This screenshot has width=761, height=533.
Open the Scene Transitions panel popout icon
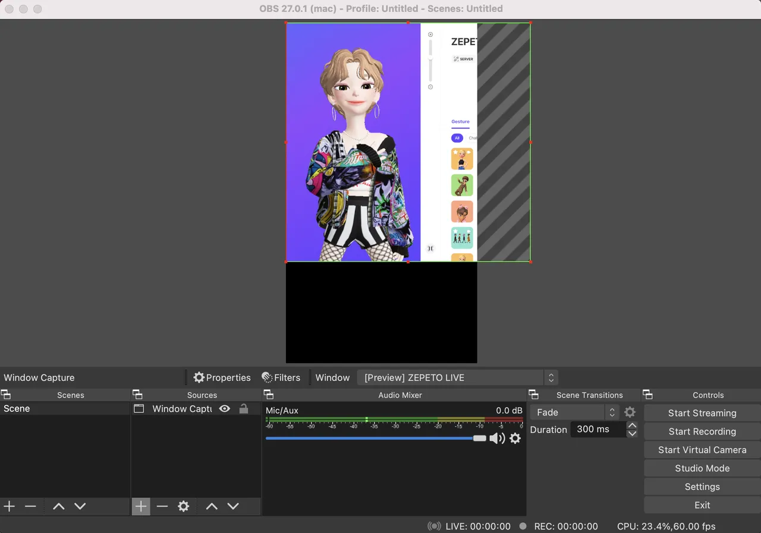click(533, 395)
